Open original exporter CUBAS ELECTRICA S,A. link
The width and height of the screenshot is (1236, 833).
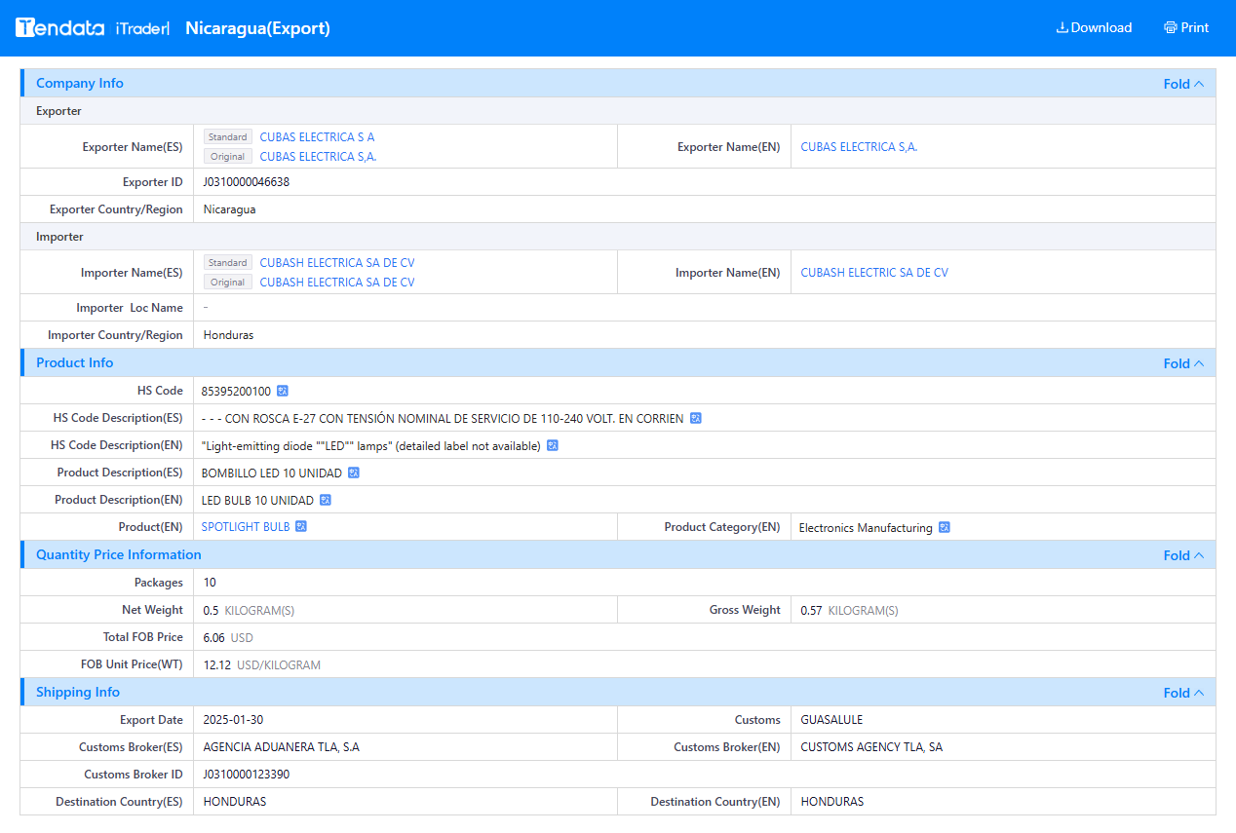[x=318, y=157]
